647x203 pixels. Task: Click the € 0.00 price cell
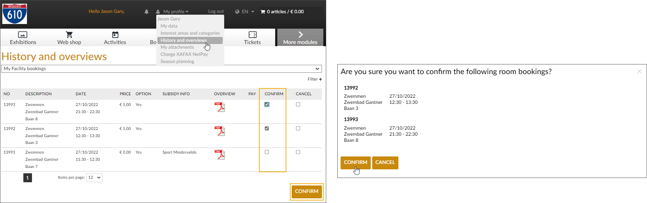pyautogui.click(x=125, y=152)
